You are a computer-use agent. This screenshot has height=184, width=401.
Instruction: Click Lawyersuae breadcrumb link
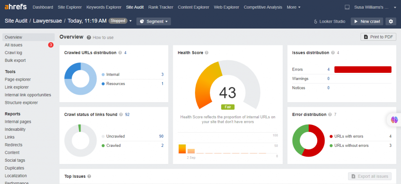pos(47,21)
